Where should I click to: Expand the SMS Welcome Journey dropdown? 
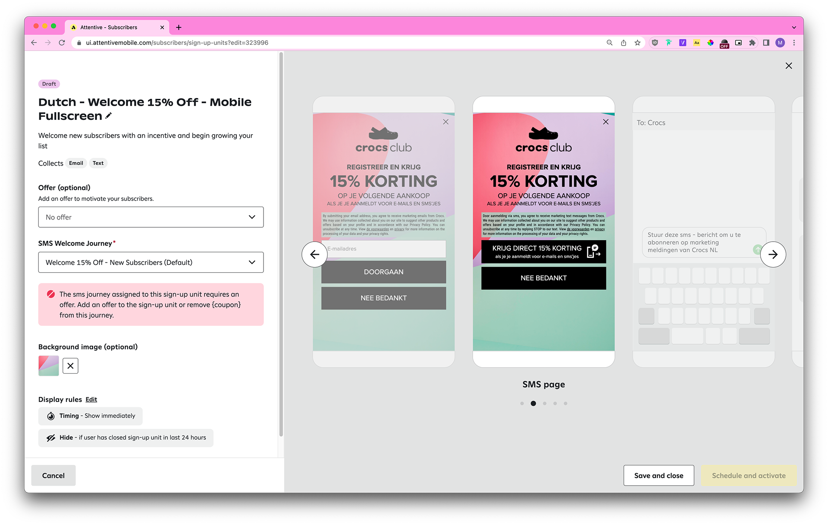coord(151,262)
